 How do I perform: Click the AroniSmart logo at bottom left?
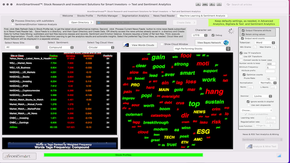[19, 156]
